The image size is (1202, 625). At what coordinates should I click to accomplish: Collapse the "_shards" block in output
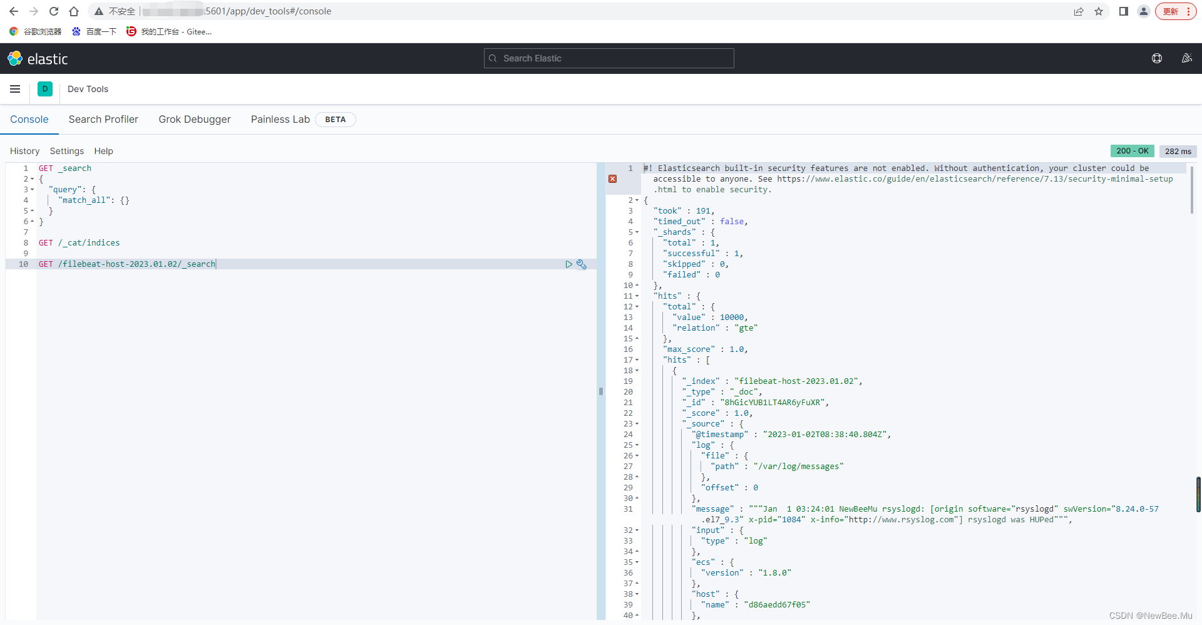(x=637, y=232)
